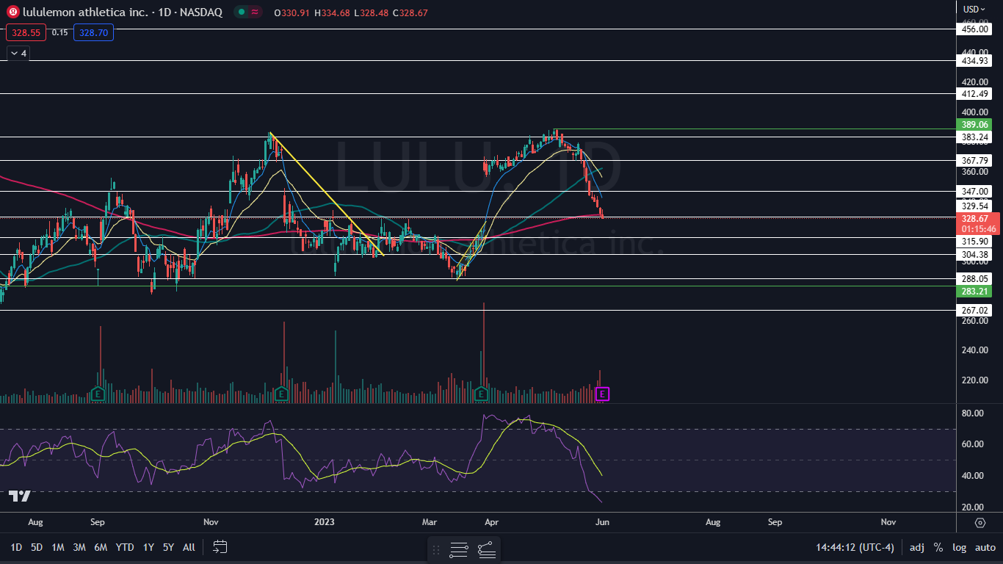Select the 1Y time range
The width and height of the screenshot is (1003, 564).
(x=148, y=547)
